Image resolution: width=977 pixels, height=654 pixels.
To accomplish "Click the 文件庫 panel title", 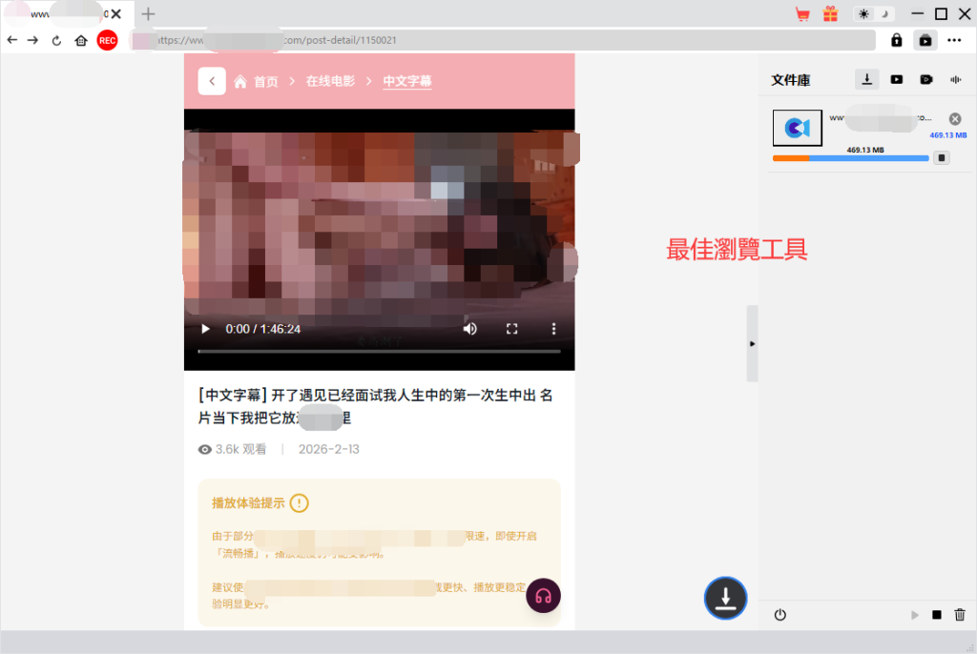I will coord(791,80).
